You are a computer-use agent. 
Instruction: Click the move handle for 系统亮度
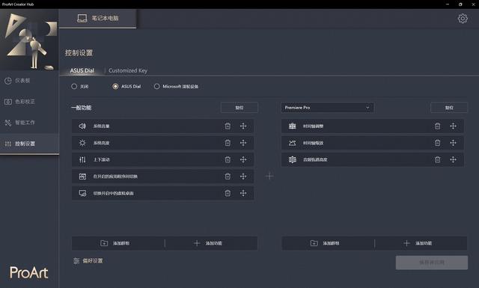[243, 143]
